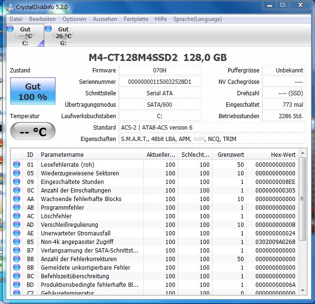Click the status orb for Non-4k angepasster Zugriff

point(17,242)
